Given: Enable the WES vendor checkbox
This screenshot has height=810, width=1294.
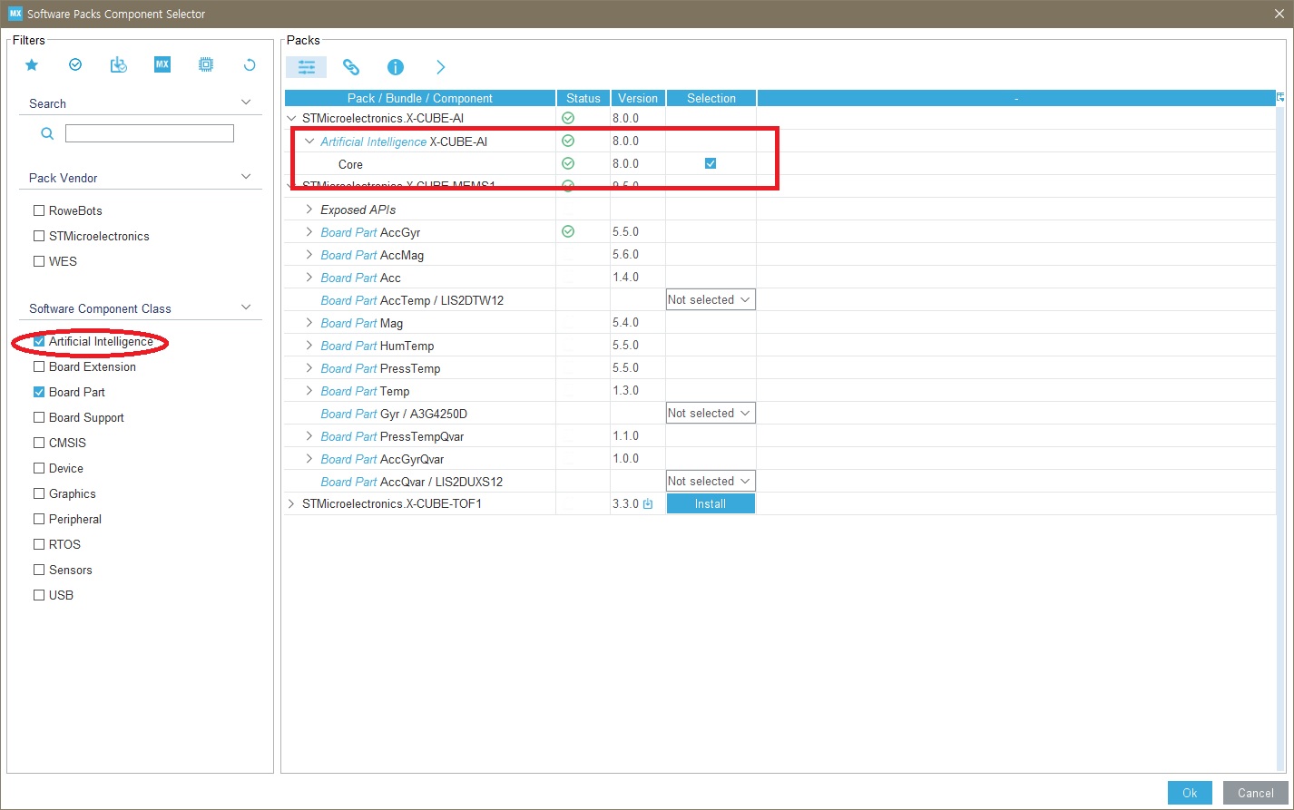Looking at the screenshot, I should [39, 261].
